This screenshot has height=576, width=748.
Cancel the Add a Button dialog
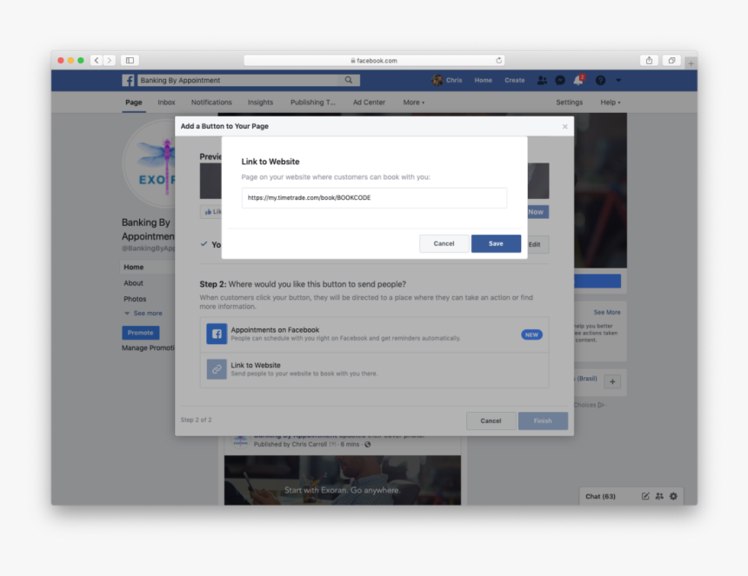click(491, 420)
